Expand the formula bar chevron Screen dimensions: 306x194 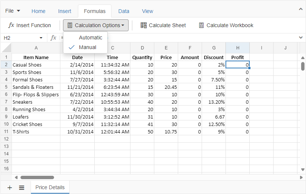pyautogui.click(x=301, y=38)
